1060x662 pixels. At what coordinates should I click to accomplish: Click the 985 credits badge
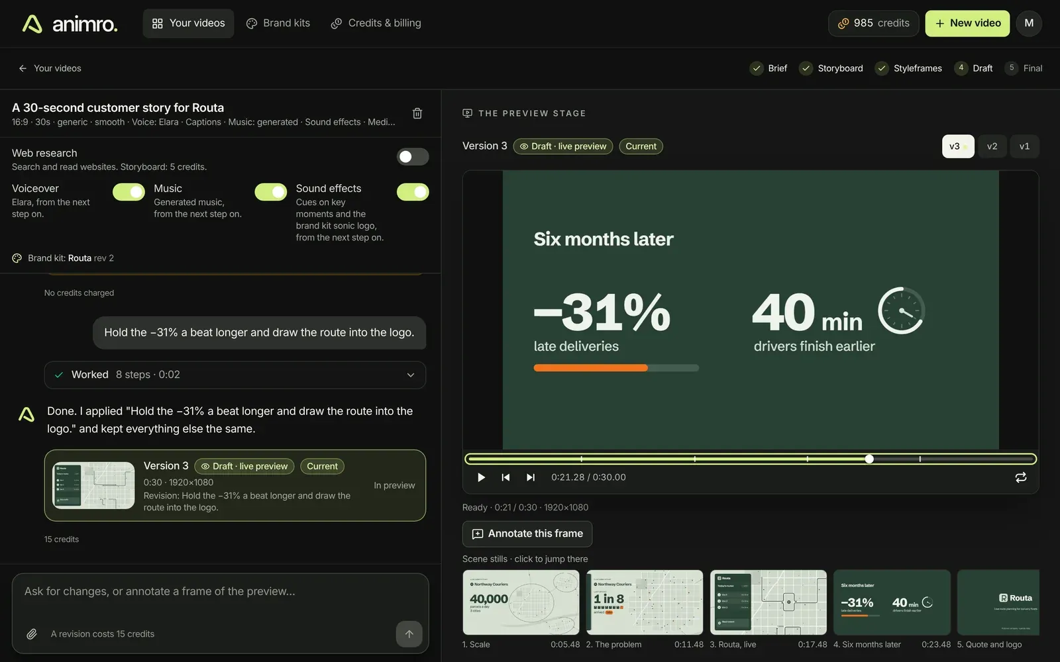tap(873, 23)
